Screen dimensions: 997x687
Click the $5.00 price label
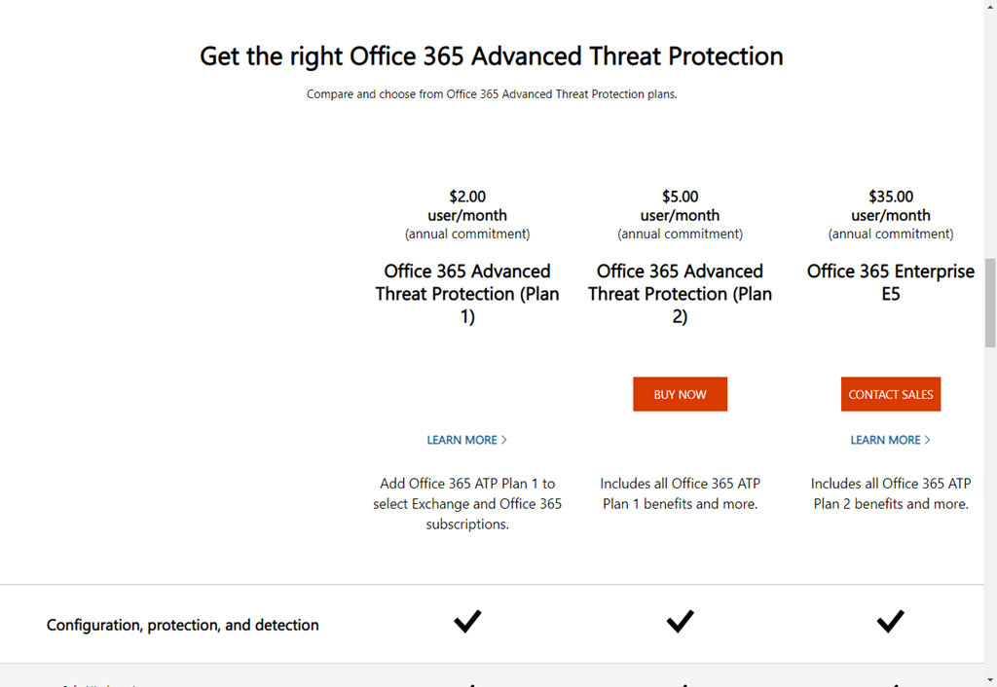click(x=680, y=197)
